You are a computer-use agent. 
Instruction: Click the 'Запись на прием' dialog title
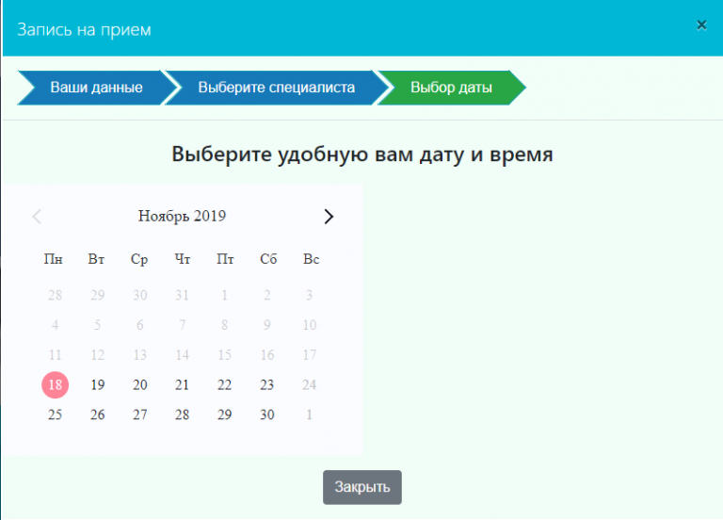coord(84,29)
